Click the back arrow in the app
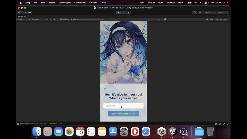 (105, 88)
